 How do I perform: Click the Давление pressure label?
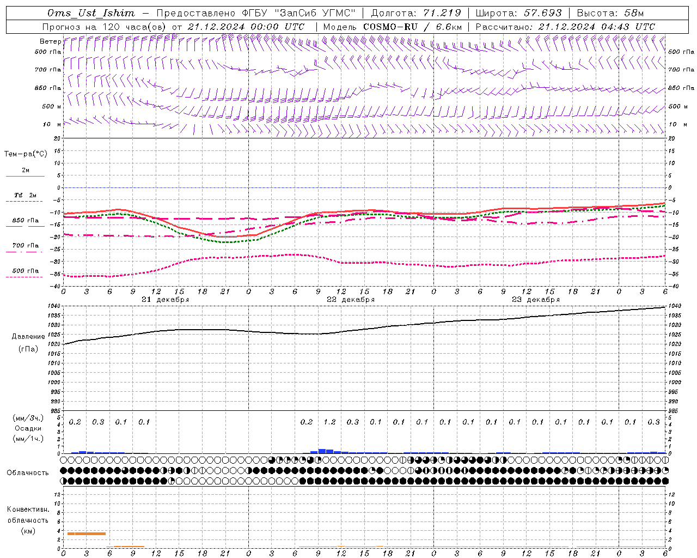coord(28,337)
